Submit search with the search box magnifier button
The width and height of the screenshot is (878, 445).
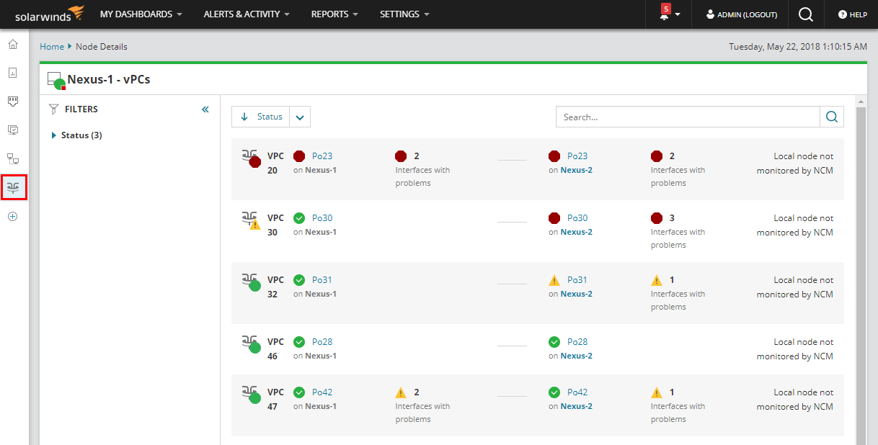(x=831, y=117)
